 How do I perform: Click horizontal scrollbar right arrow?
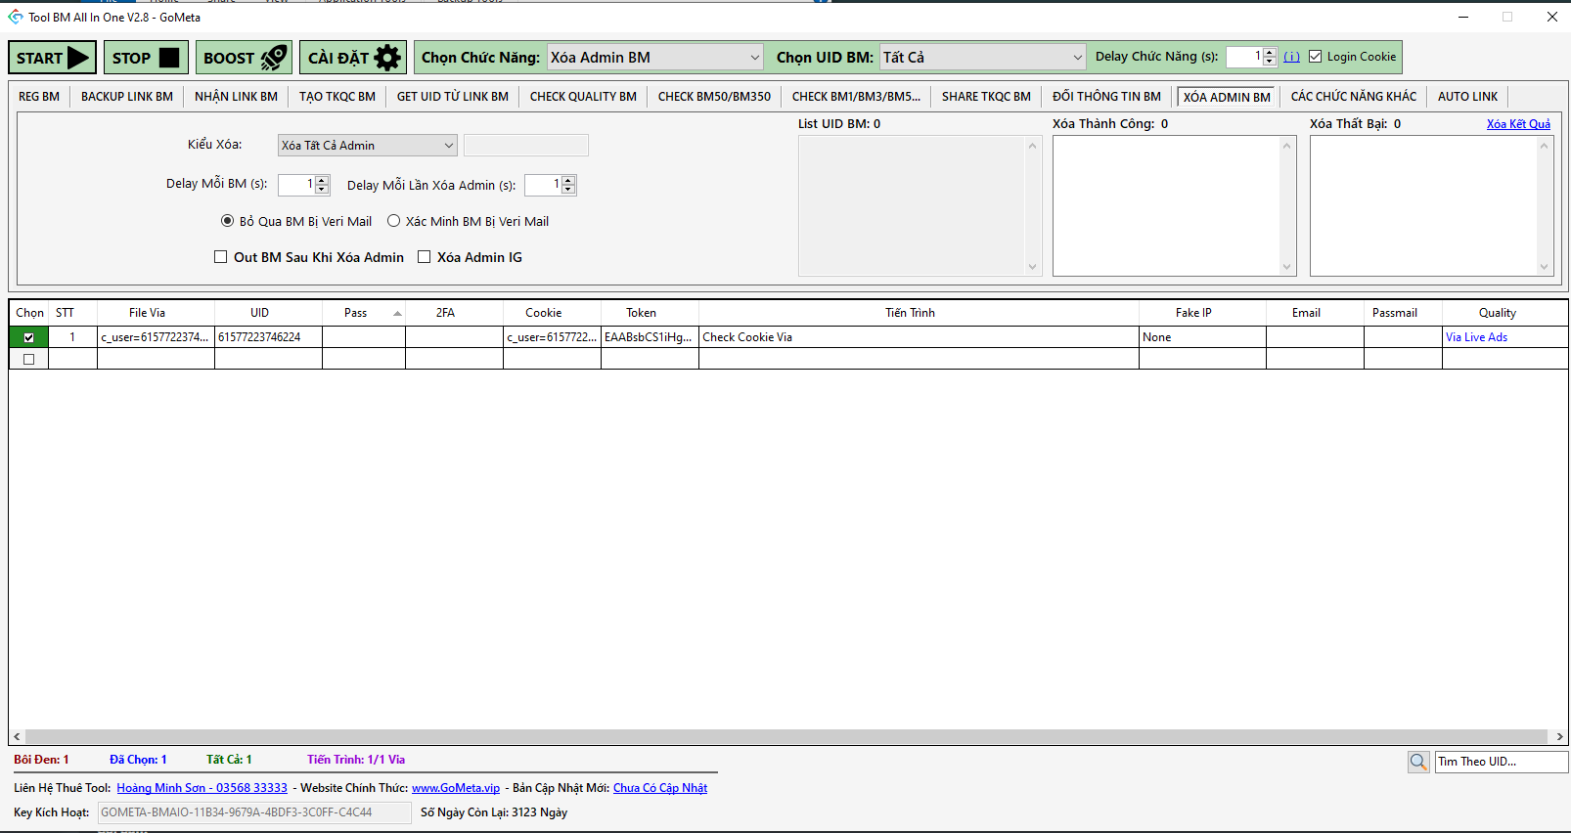(x=1559, y=737)
